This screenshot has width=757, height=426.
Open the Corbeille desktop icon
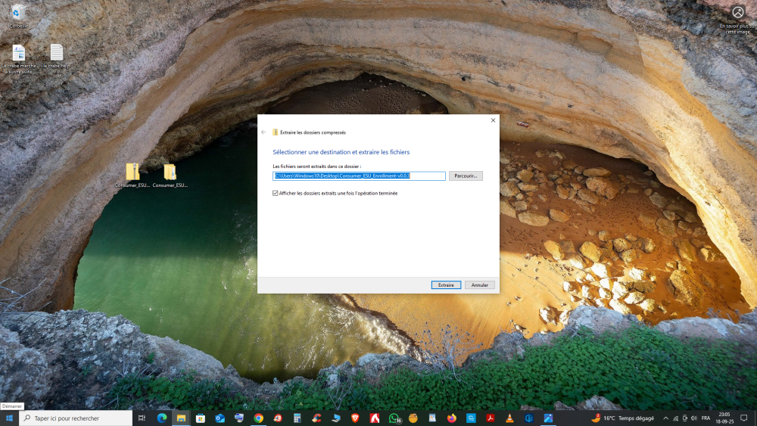coord(18,14)
